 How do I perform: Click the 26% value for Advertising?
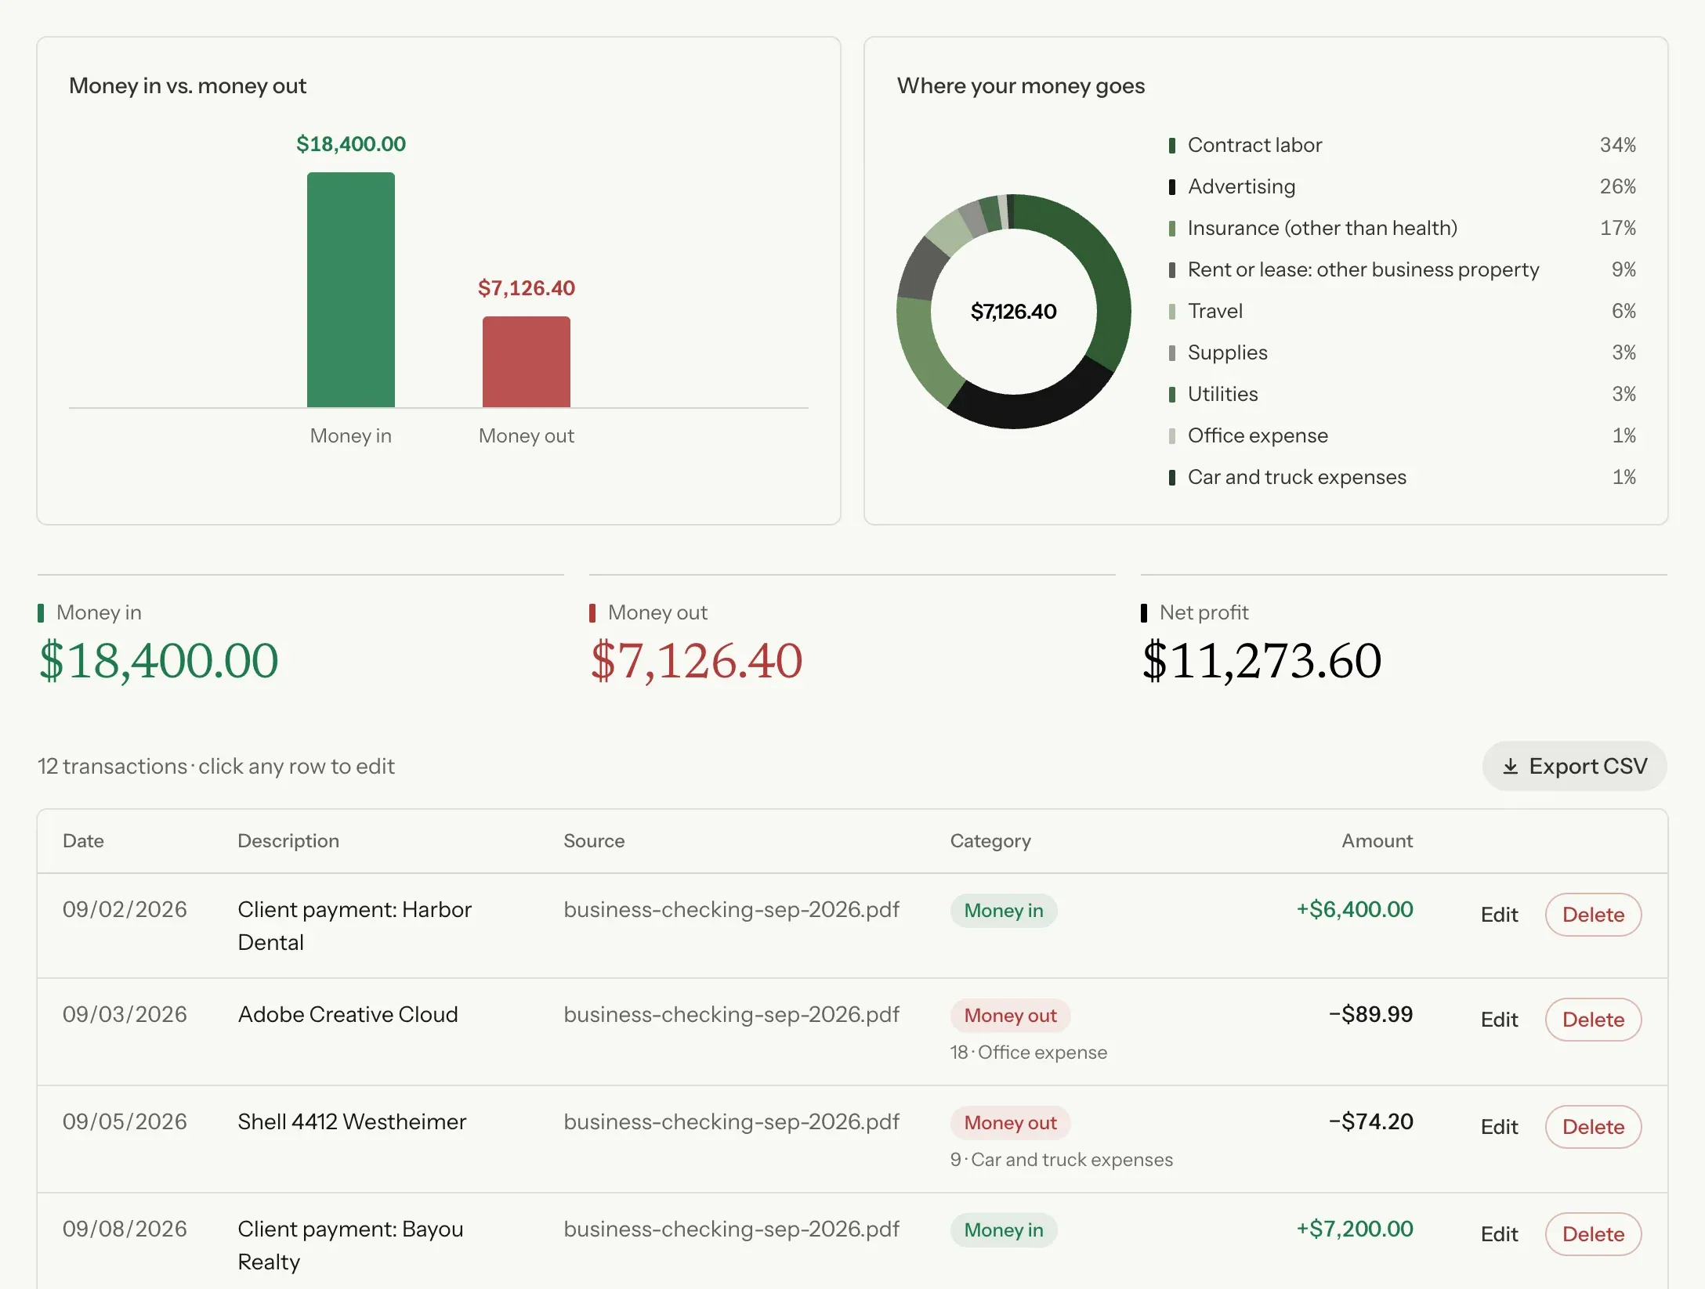point(1617,186)
